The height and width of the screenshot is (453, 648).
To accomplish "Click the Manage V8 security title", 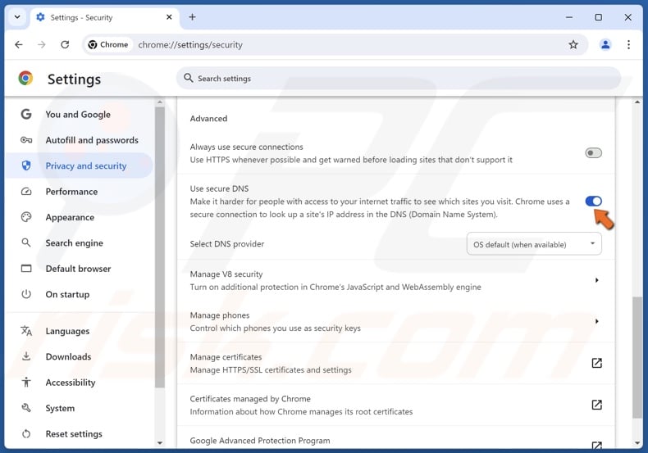I will pos(226,274).
